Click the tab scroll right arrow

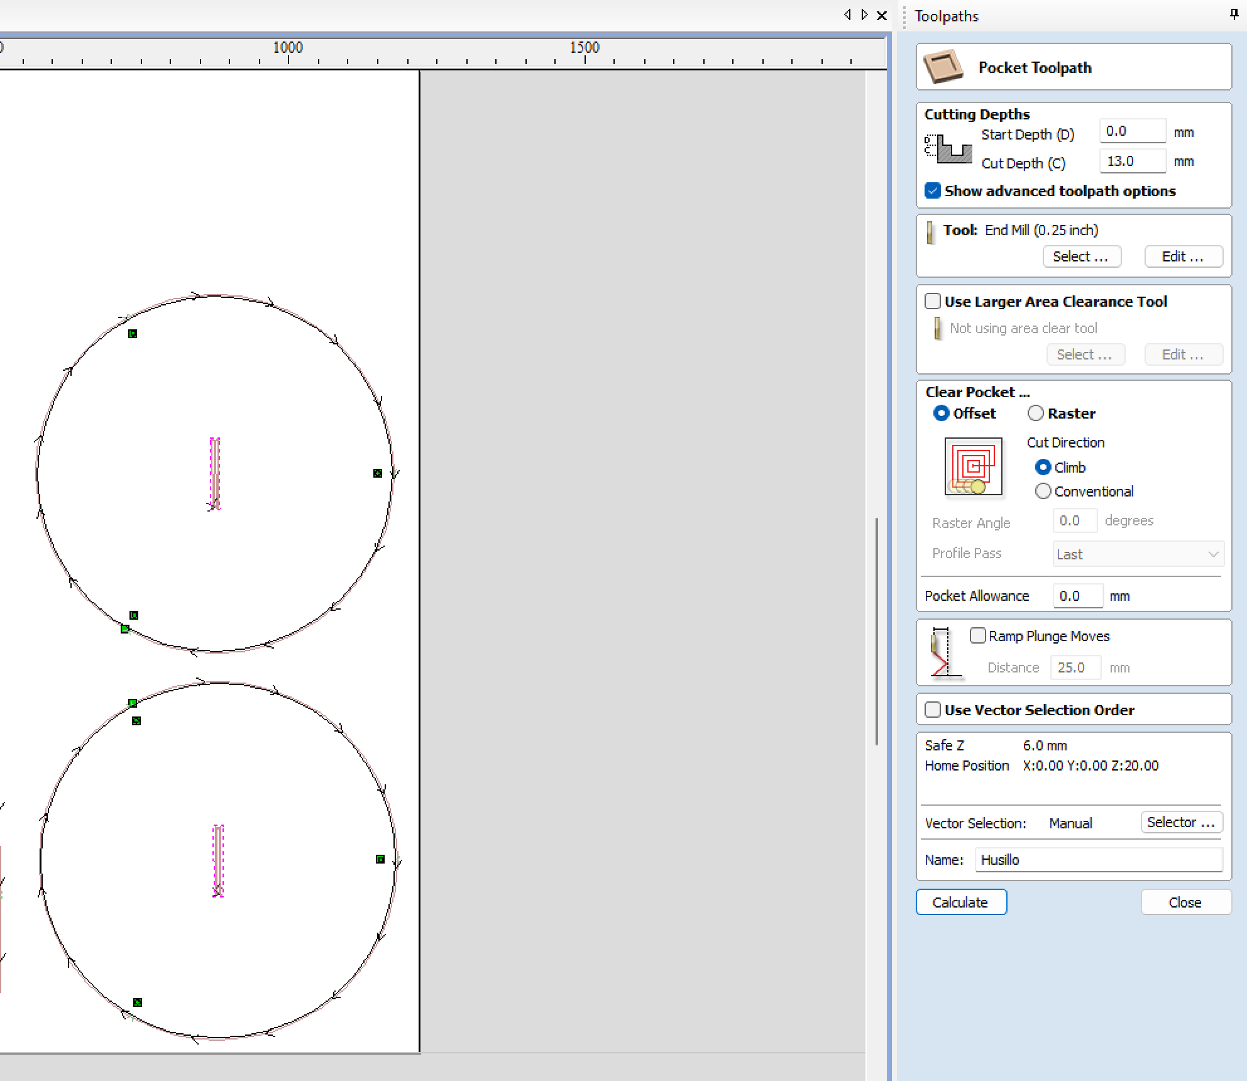(x=865, y=14)
